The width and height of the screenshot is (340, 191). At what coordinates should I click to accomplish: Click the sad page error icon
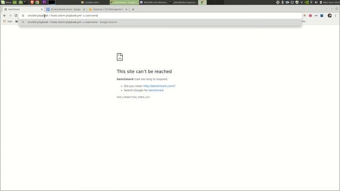(x=120, y=57)
